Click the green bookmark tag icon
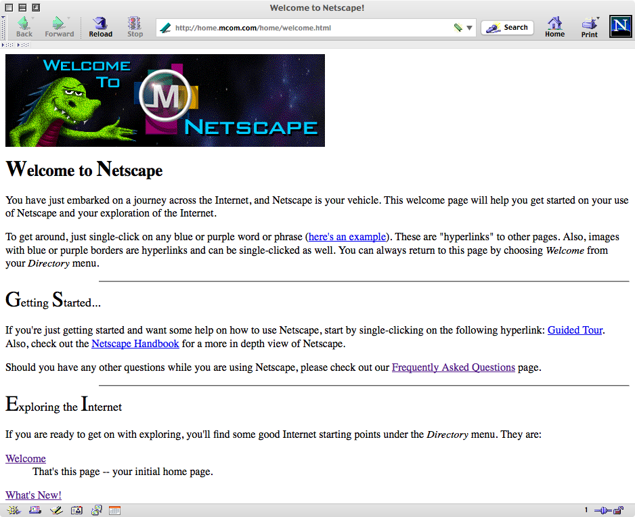This screenshot has height=517, width=635. pos(458,28)
